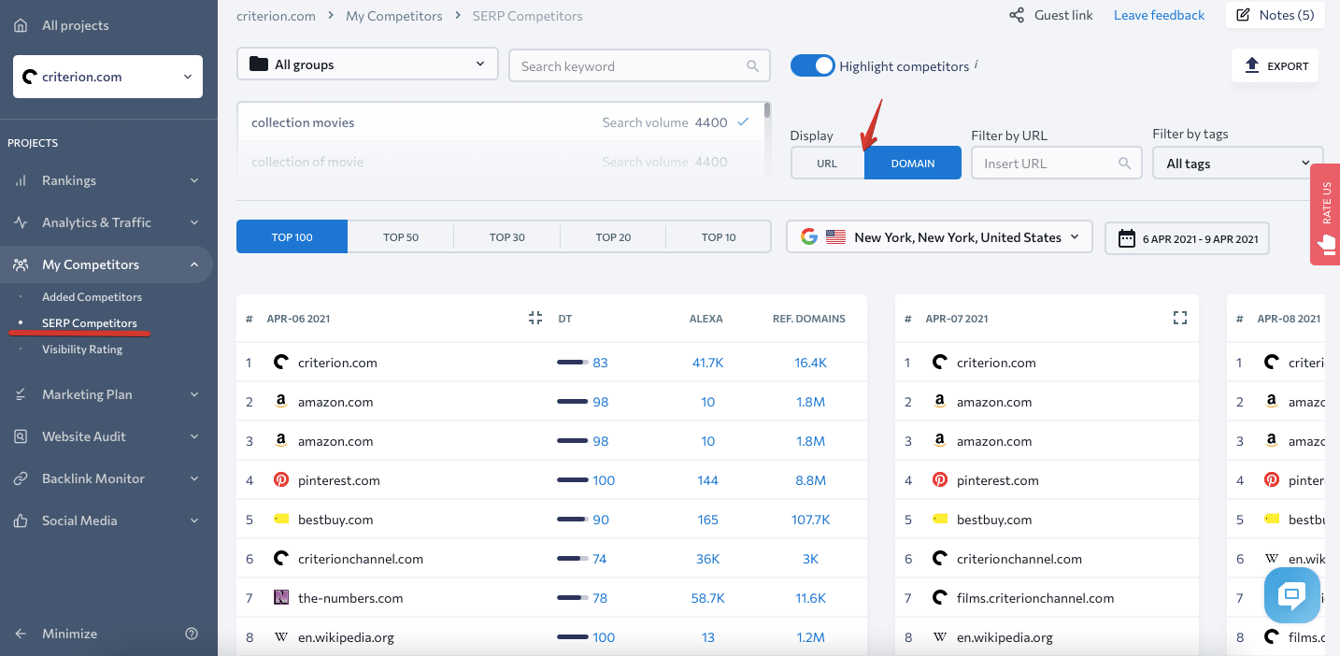The height and width of the screenshot is (656, 1340).
Task: Click the Backlink Monitor chain icon
Action: (x=21, y=478)
